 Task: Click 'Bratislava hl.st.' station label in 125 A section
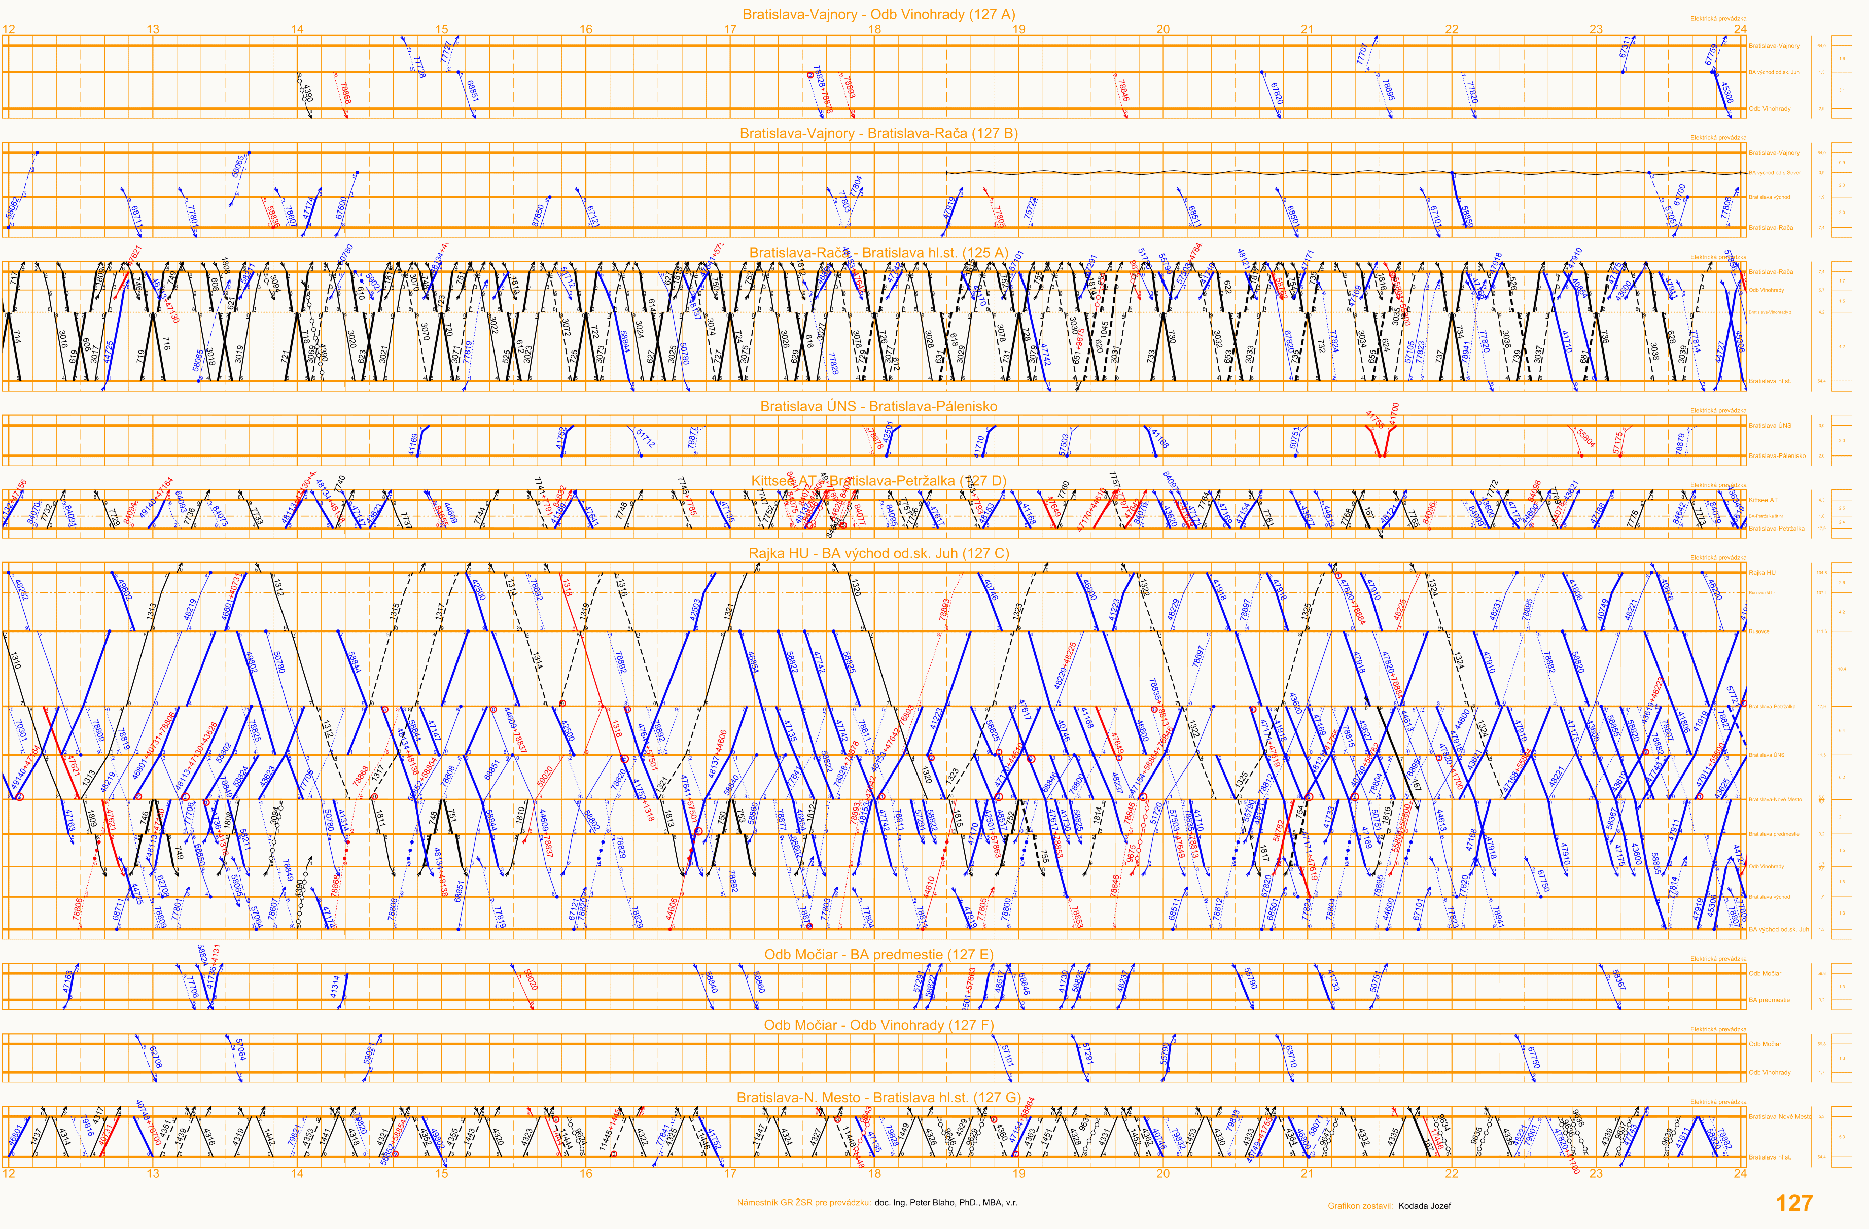pos(1770,381)
